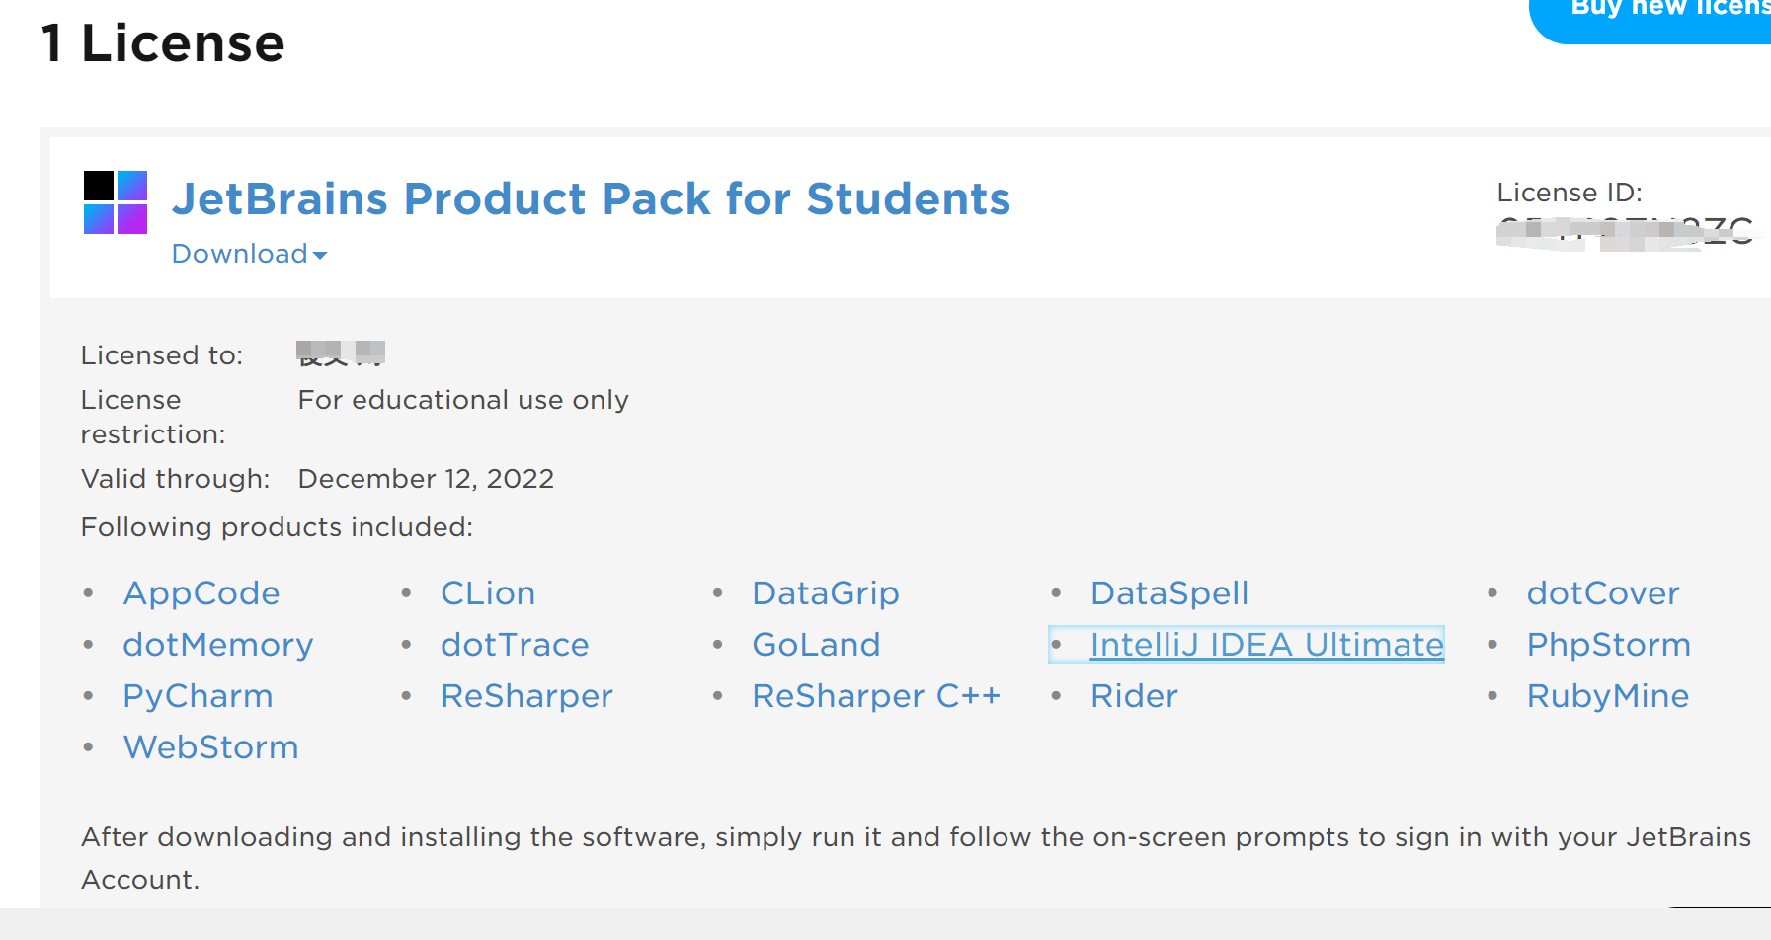Screen dimensions: 1771x940
Task: Click the JetBrains product pack logo icon
Action: (x=116, y=202)
